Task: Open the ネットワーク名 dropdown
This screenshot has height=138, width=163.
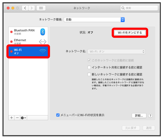Action: [x=116, y=52]
